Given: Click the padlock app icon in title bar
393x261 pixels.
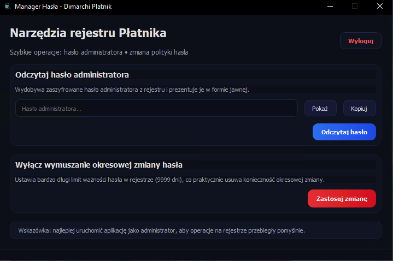Looking at the screenshot, I should coord(7,6).
